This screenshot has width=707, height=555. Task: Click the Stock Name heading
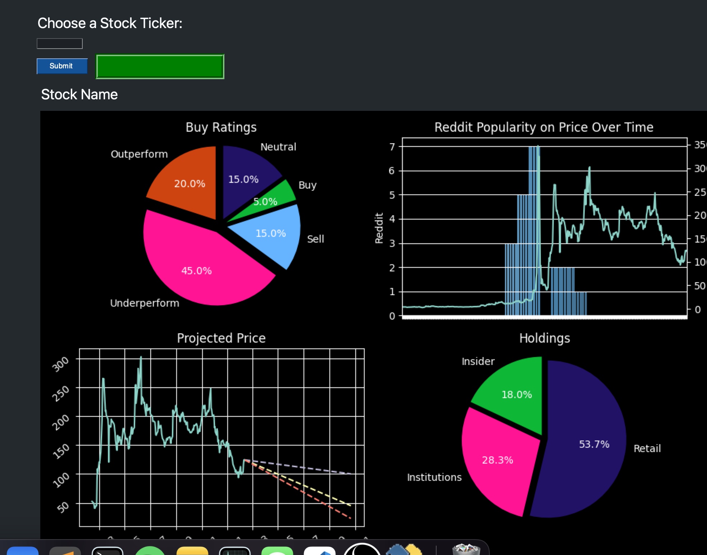pos(79,95)
